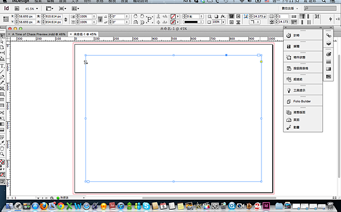The width and height of the screenshot is (341, 212).
Task: Open the Arrange Documents dropdown
Action: pyautogui.click(x=76, y=9)
